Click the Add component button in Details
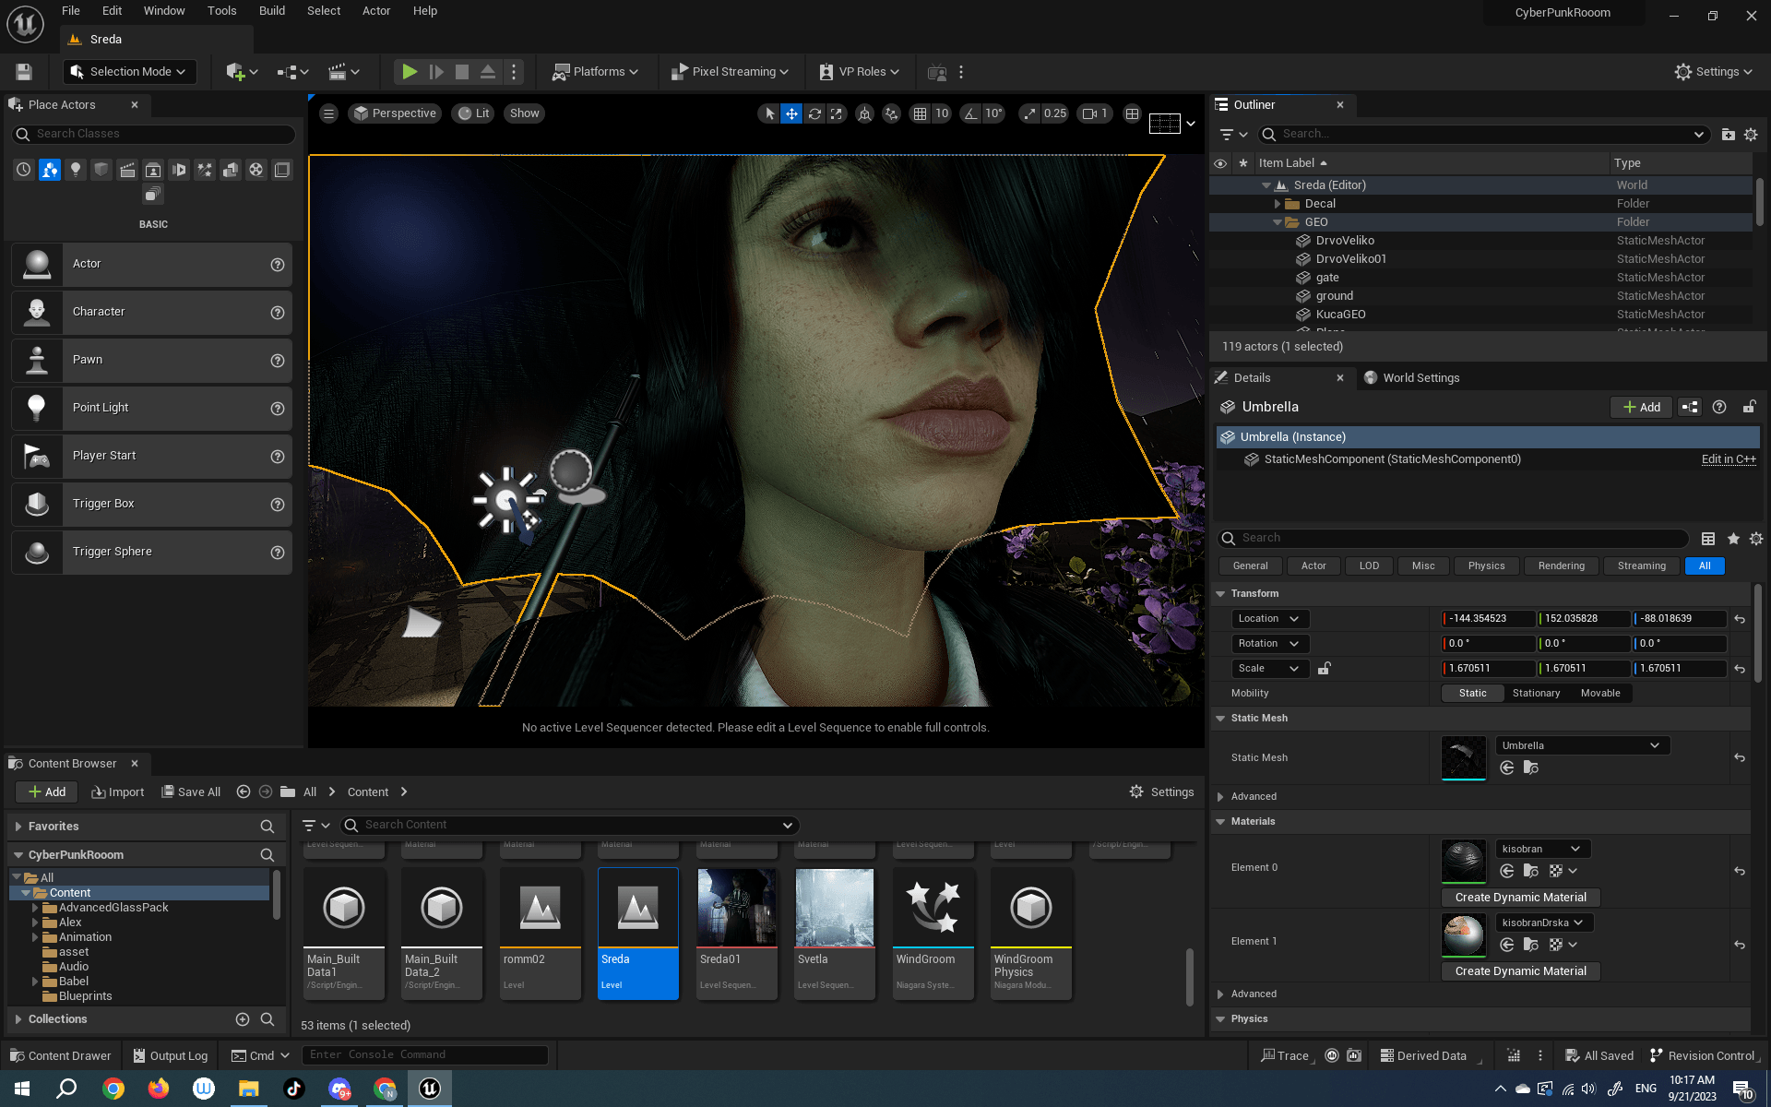This screenshot has height=1107, width=1771. click(1641, 407)
